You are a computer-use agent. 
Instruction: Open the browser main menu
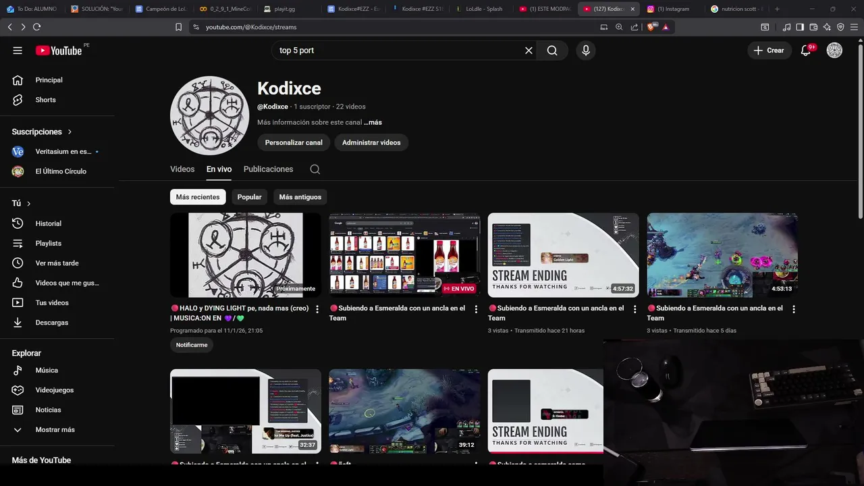click(855, 27)
